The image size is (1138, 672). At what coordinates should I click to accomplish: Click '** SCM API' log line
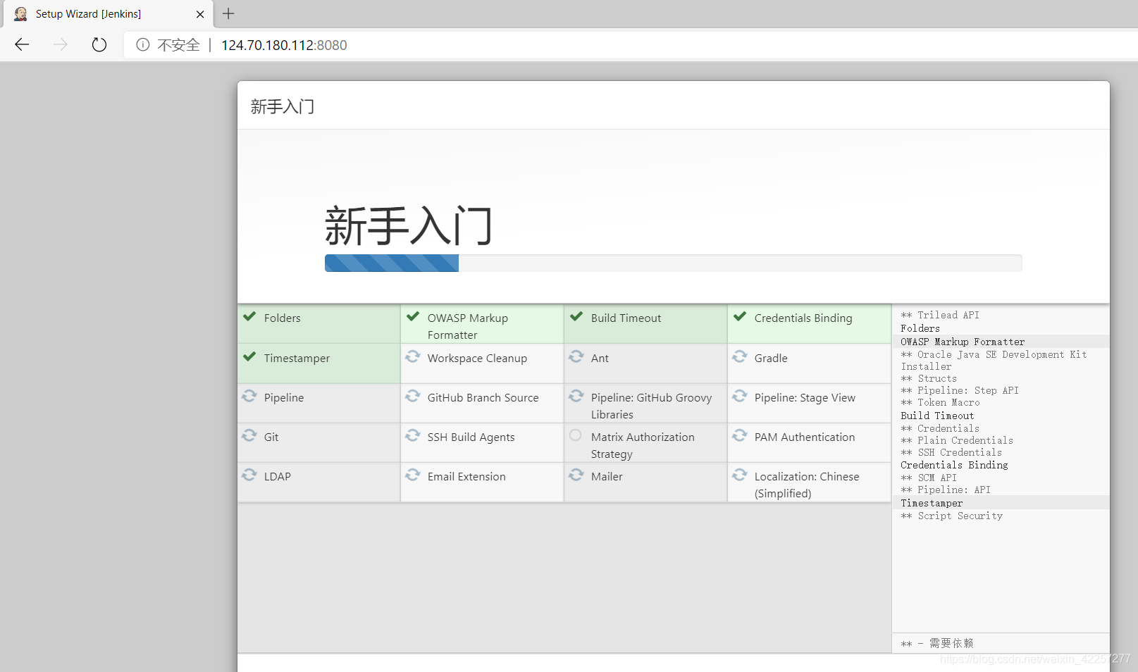pos(929,478)
